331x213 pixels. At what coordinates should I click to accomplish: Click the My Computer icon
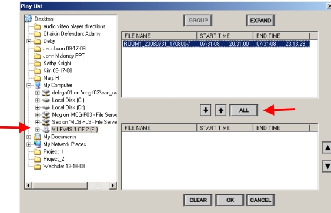click(38, 85)
